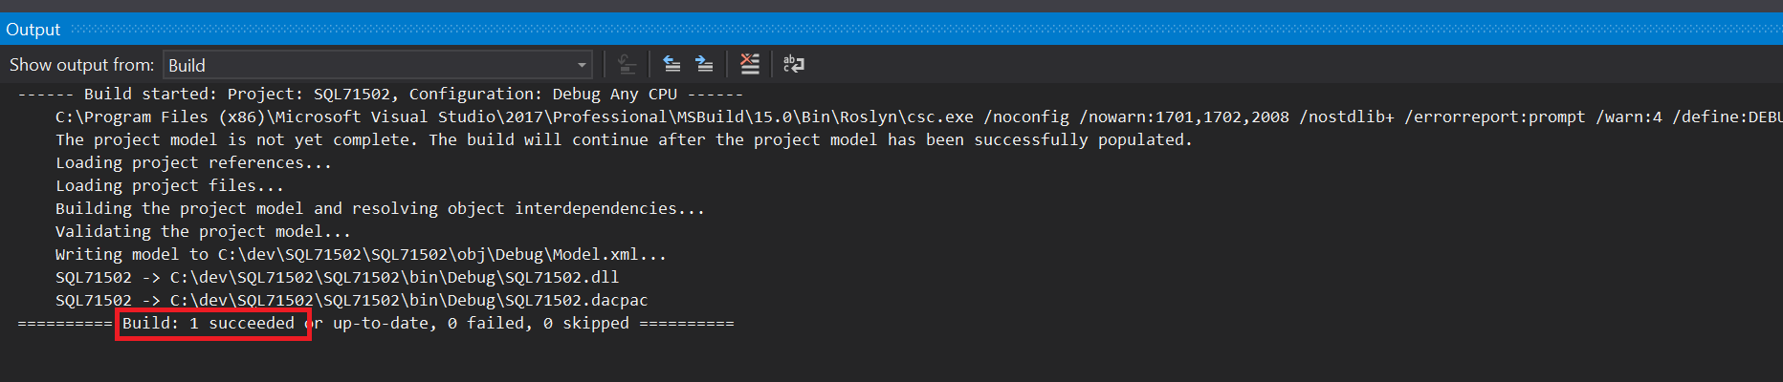Click the Find Message in Code icon
This screenshot has width=1783, height=382.
pyautogui.click(x=627, y=65)
